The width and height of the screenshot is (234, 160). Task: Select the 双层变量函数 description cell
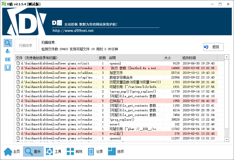(x=135, y=82)
